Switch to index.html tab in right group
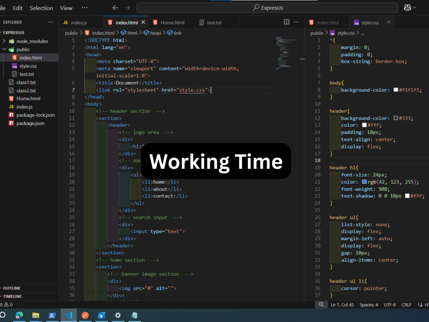Viewport: 429px width, 322px height. pyautogui.click(x=327, y=22)
